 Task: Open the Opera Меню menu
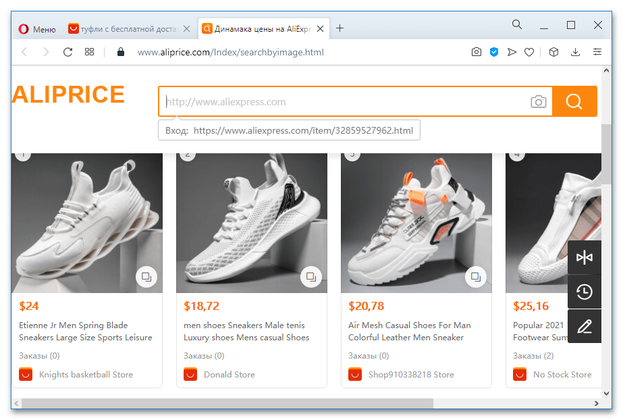pos(37,28)
